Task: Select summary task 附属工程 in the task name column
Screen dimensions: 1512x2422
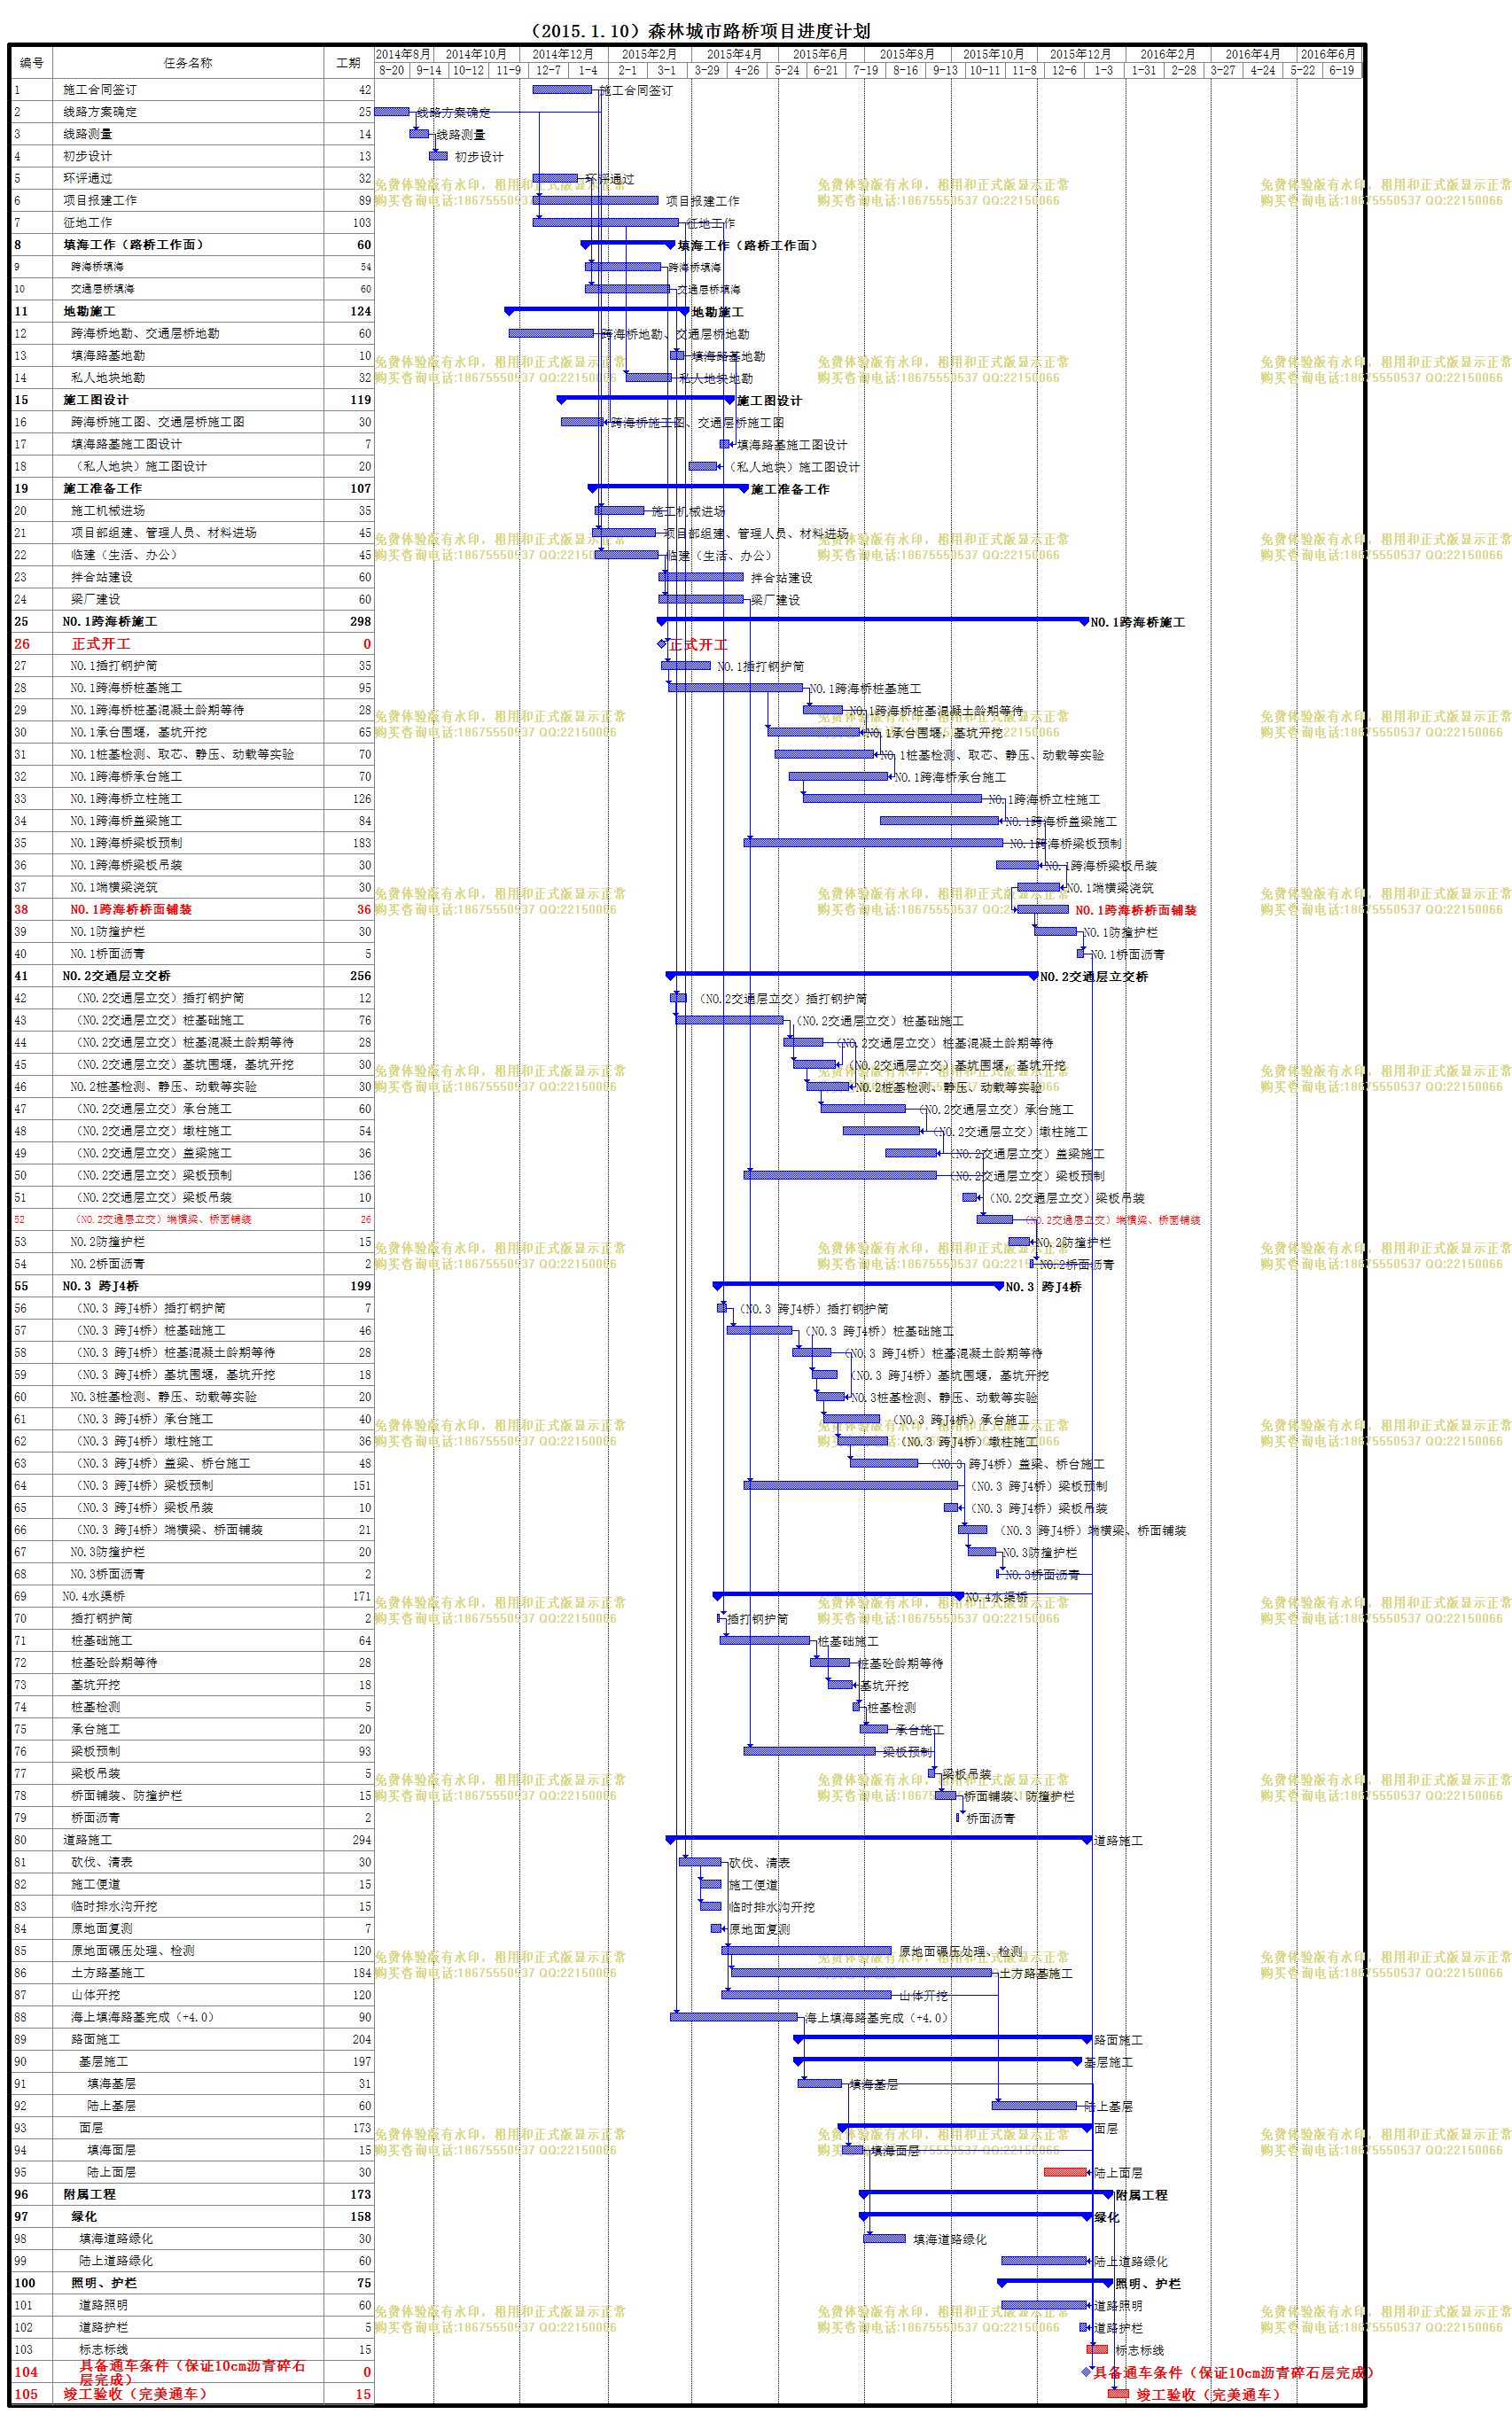Action: tap(89, 2194)
